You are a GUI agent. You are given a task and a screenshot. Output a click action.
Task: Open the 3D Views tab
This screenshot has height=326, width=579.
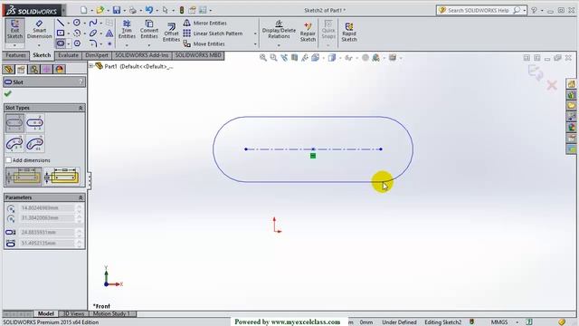click(x=74, y=314)
